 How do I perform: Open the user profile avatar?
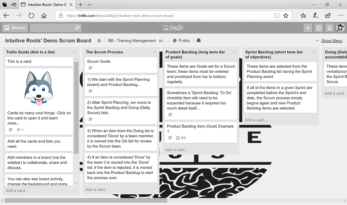(340, 28)
